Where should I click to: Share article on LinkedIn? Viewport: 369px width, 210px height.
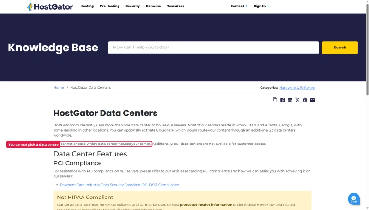point(290,100)
